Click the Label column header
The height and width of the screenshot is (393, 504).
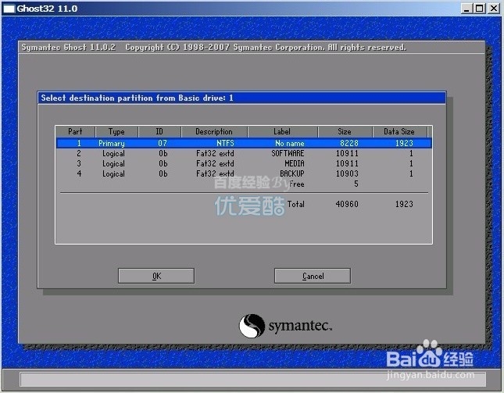point(282,131)
